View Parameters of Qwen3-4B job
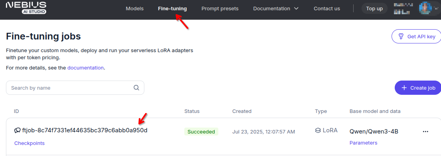This screenshot has height=156, width=441. click(363, 143)
